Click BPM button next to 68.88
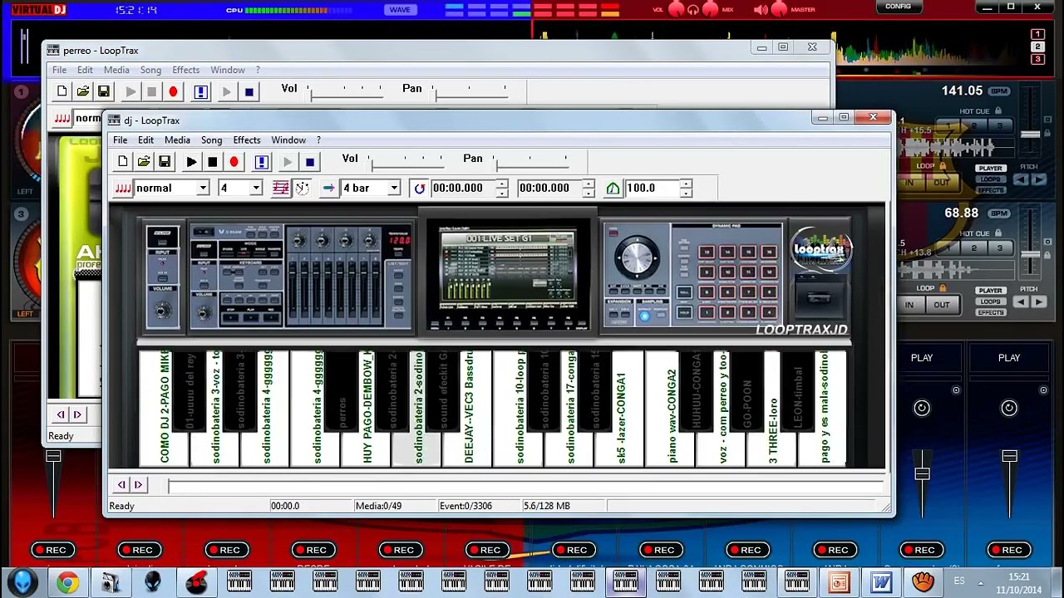Screen dimensions: 1064x598 click(x=999, y=213)
